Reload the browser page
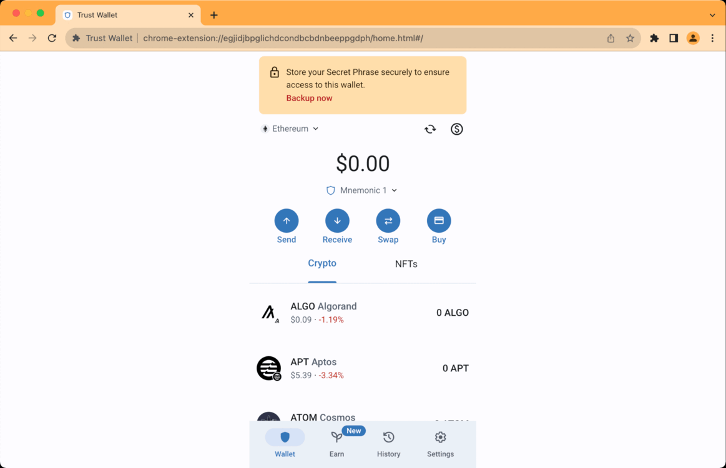The width and height of the screenshot is (726, 468). [52, 38]
